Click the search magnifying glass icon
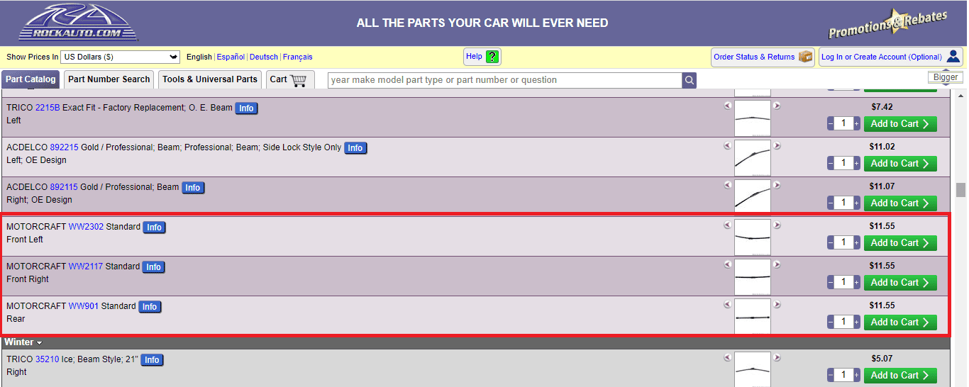The height and width of the screenshot is (387, 969). click(x=689, y=80)
